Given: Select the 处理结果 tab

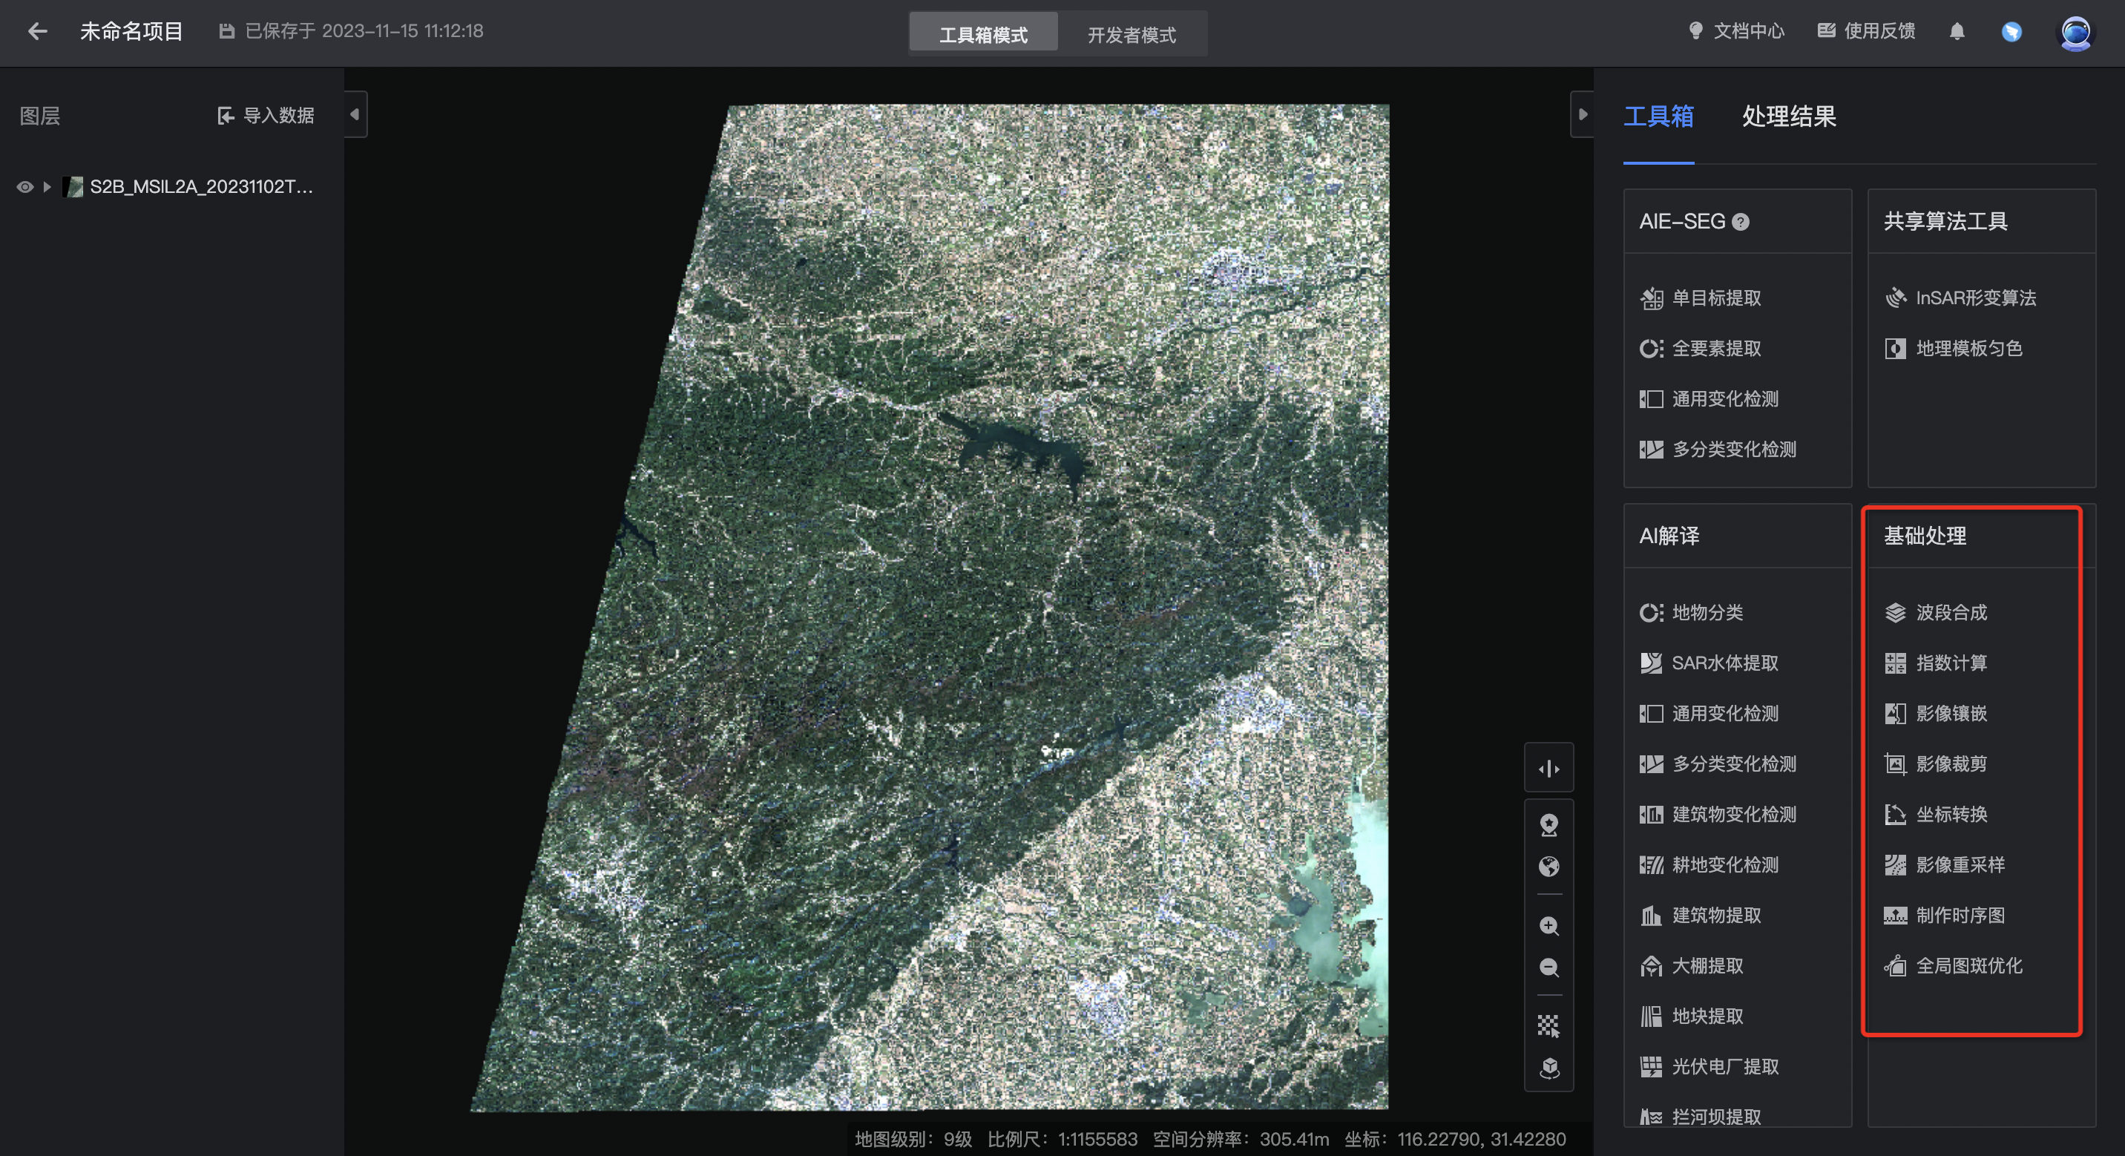Looking at the screenshot, I should coord(1788,116).
